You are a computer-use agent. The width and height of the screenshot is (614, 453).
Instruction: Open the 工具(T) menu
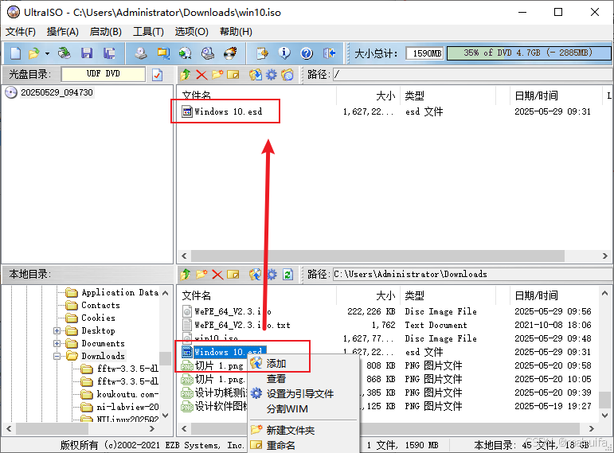click(x=148, y=32)
